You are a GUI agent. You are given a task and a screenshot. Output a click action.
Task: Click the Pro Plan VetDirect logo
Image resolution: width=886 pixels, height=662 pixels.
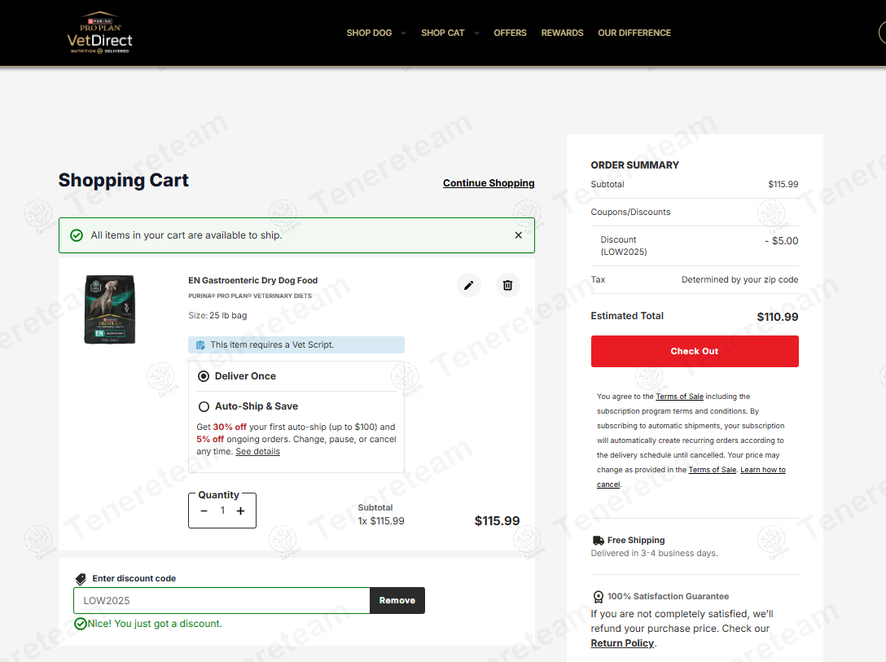[x=99, y=33]
